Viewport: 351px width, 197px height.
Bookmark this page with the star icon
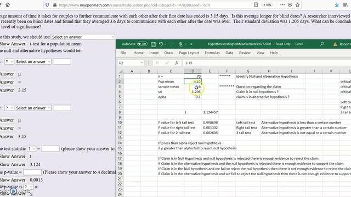point(297,5)
